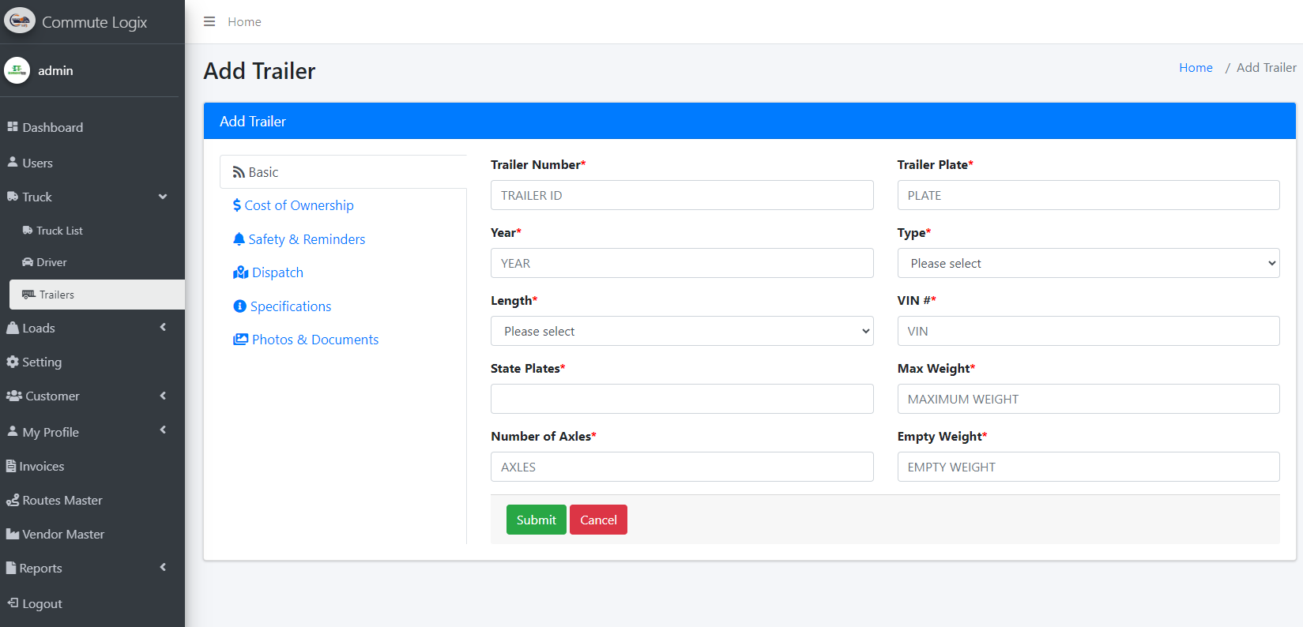The image size is (1303, 627).
Task: Go to Users in the sidebar
Action: pyautogui.click(x=37, y=163)
